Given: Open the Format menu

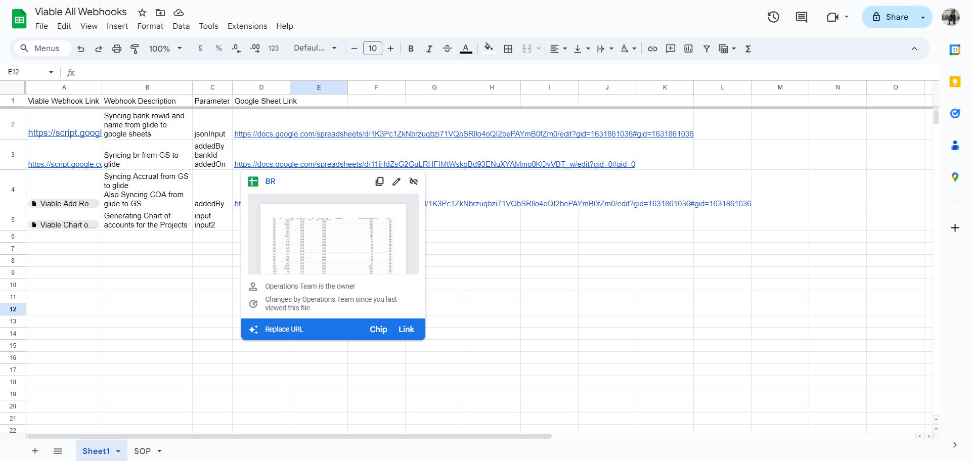Looking at the screenshot, I should pos(150,26).
